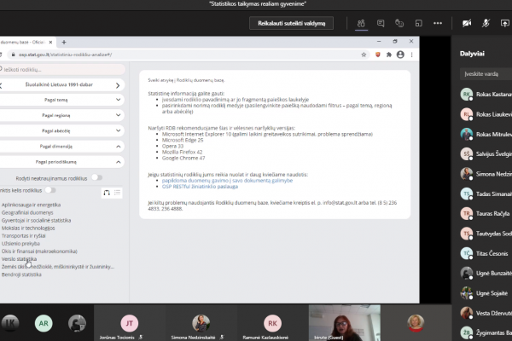Toggle the kelis rodiklius switch
Viewport: 512px width, 341px height.
tap(50, 190)
